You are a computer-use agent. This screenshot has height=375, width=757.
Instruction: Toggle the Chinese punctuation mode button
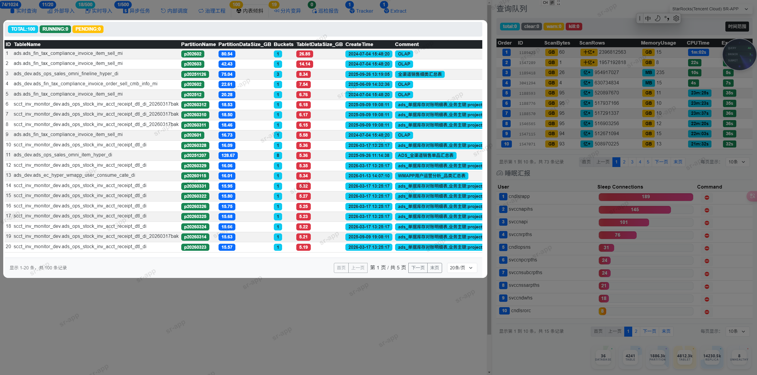pos(667,18)
